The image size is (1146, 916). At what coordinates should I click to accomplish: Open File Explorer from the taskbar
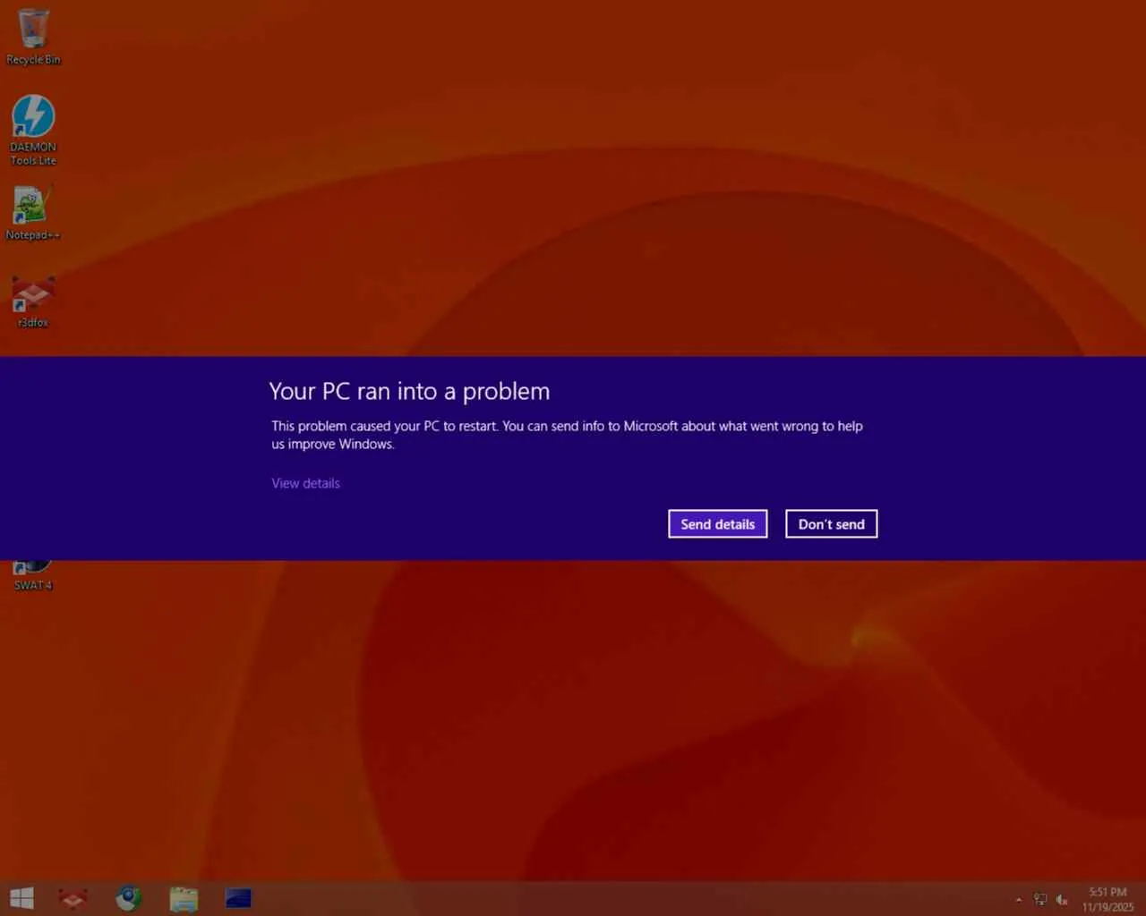[184, 898]
